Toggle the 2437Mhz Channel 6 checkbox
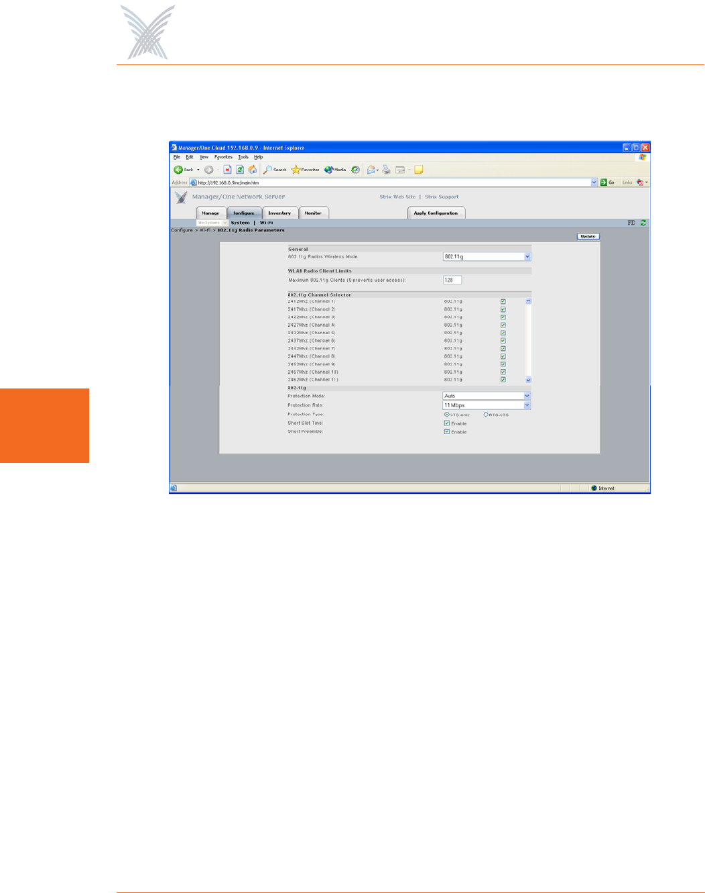Viewport: 705px width, 893px height. point(503,341)
